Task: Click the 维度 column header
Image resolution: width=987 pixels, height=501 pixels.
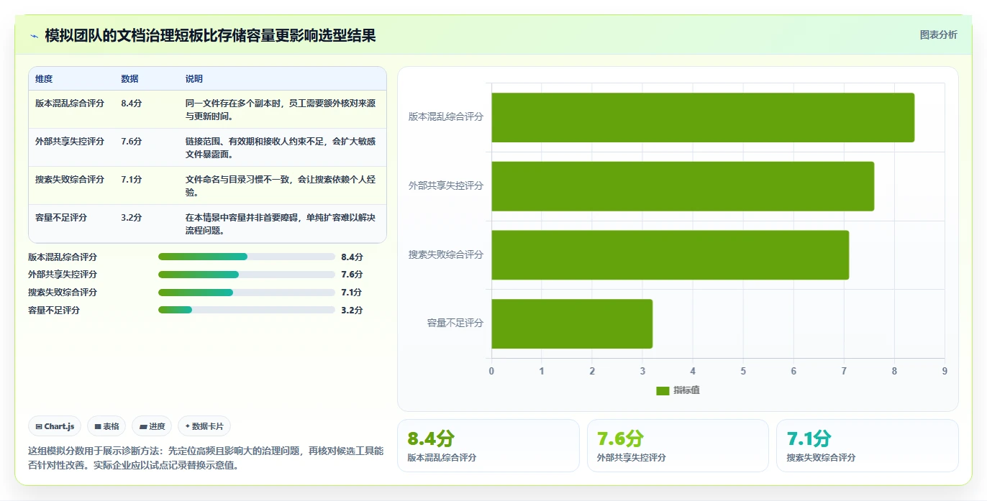Action: click(x=44, y=79)
